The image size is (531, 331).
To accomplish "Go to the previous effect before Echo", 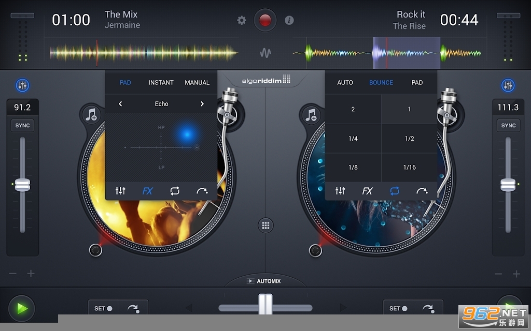I will [120, 104].
